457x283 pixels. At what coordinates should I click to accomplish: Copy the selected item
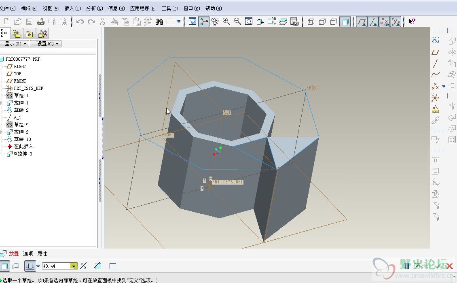point(114,21)
